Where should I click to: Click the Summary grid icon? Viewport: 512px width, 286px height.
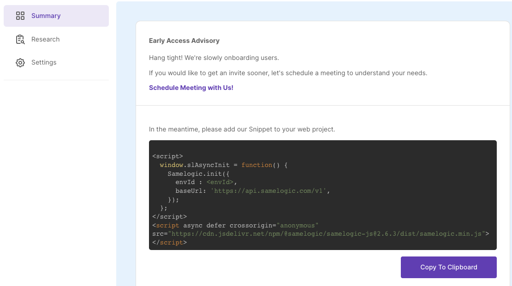tap(20, 16)
